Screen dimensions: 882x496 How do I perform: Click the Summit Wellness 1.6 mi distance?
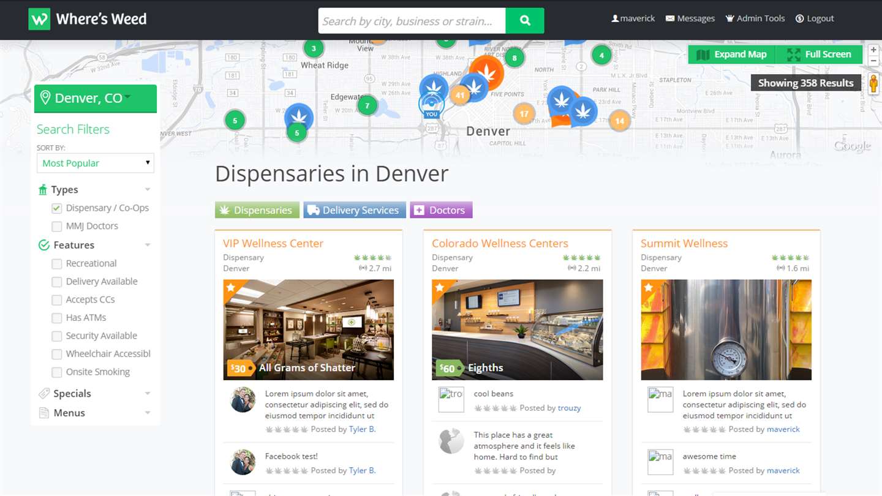point(793,268)
